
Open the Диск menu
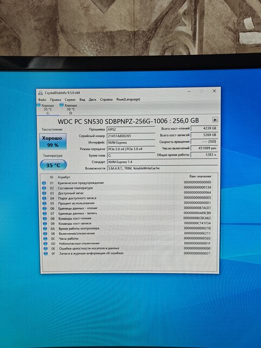click(92, 99)
